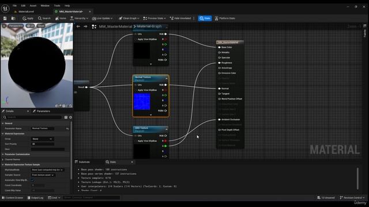The height and width of the screenshot is (207, 369).
Task: Close the MM_MasterMaterial tab
Action: [90, 11]
